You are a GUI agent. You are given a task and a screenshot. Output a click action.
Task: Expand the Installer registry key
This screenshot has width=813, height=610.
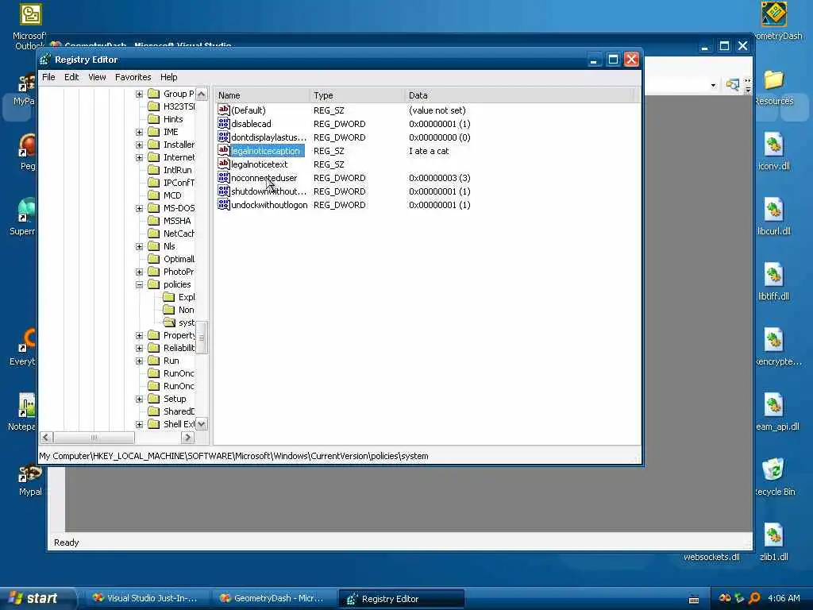(x=139, y=145)
